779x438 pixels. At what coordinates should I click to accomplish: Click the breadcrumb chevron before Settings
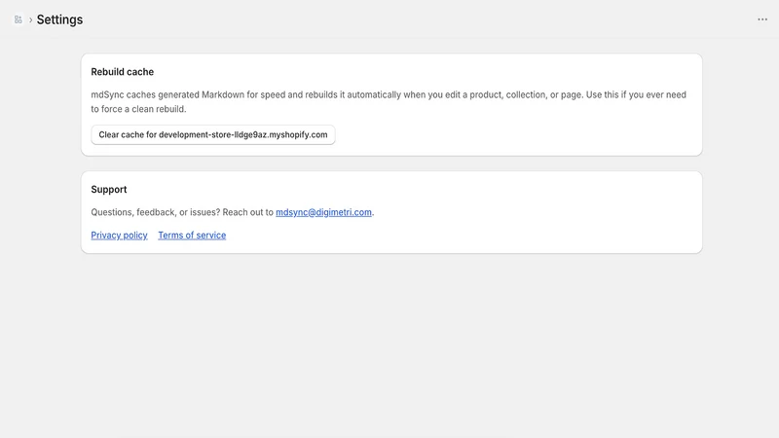click(x=30, y=19)
